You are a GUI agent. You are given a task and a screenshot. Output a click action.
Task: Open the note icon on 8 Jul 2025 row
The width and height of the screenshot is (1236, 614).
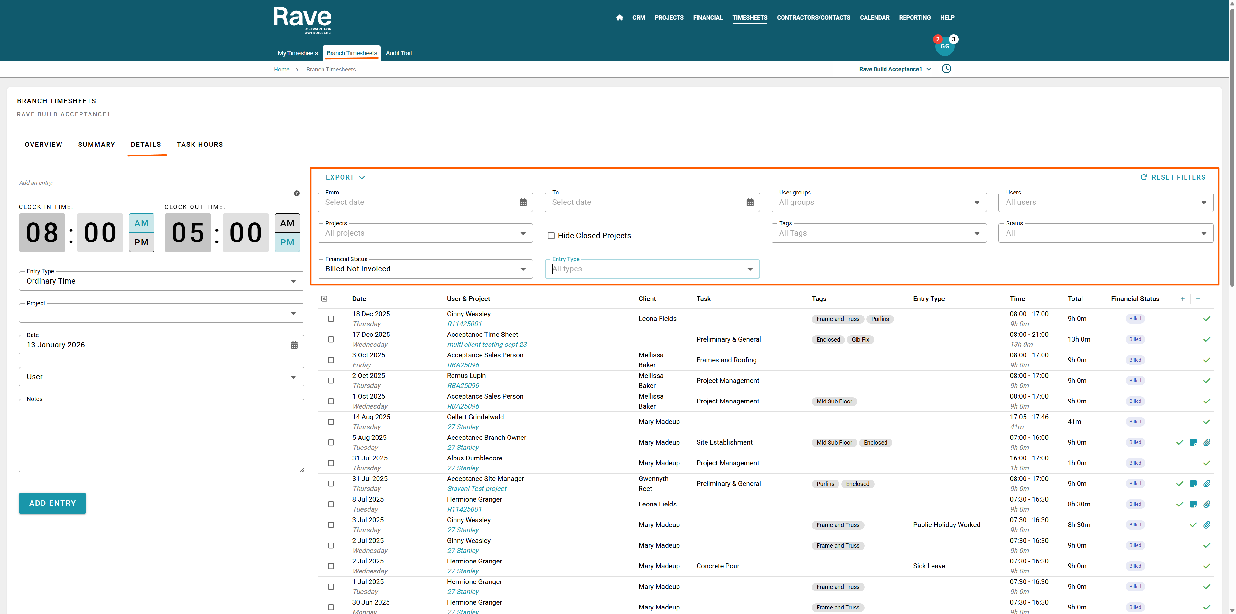(1193, 504)
